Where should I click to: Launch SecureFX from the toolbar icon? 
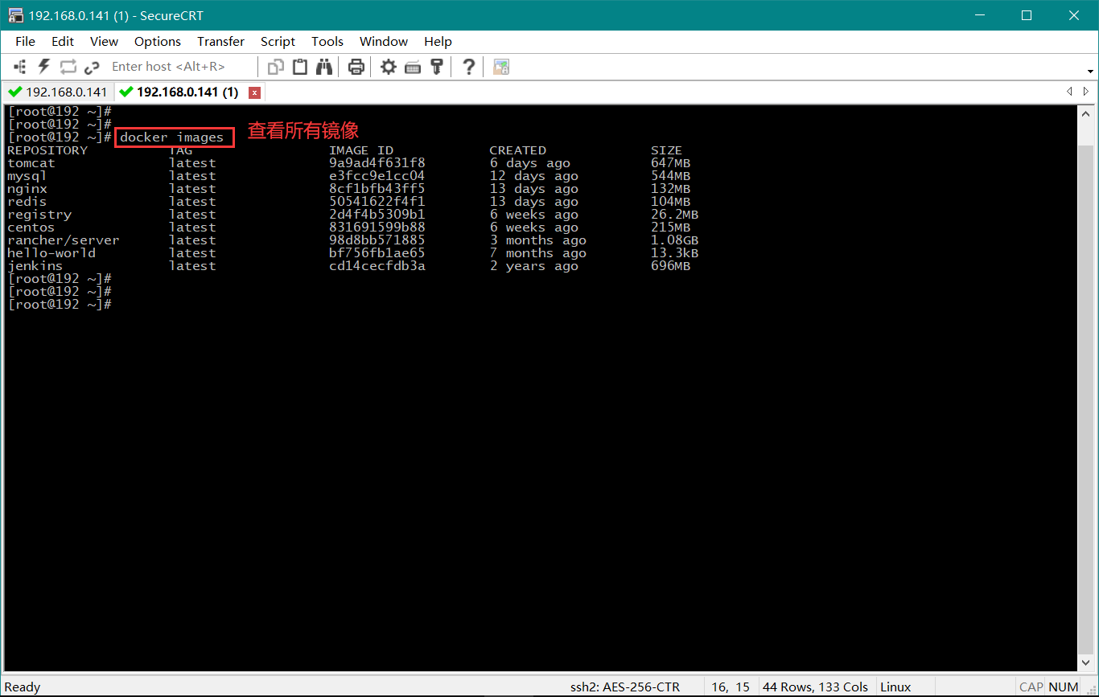pos(501,67)
